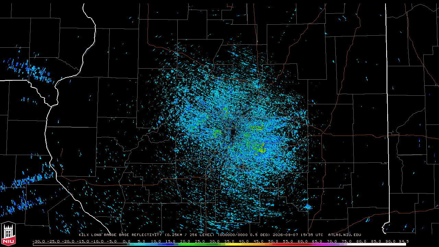The image size is (439, 247).
Task: Click the ATLAS.NIU.EDU text
Action: pyautogui.click(x=345, y=235)
